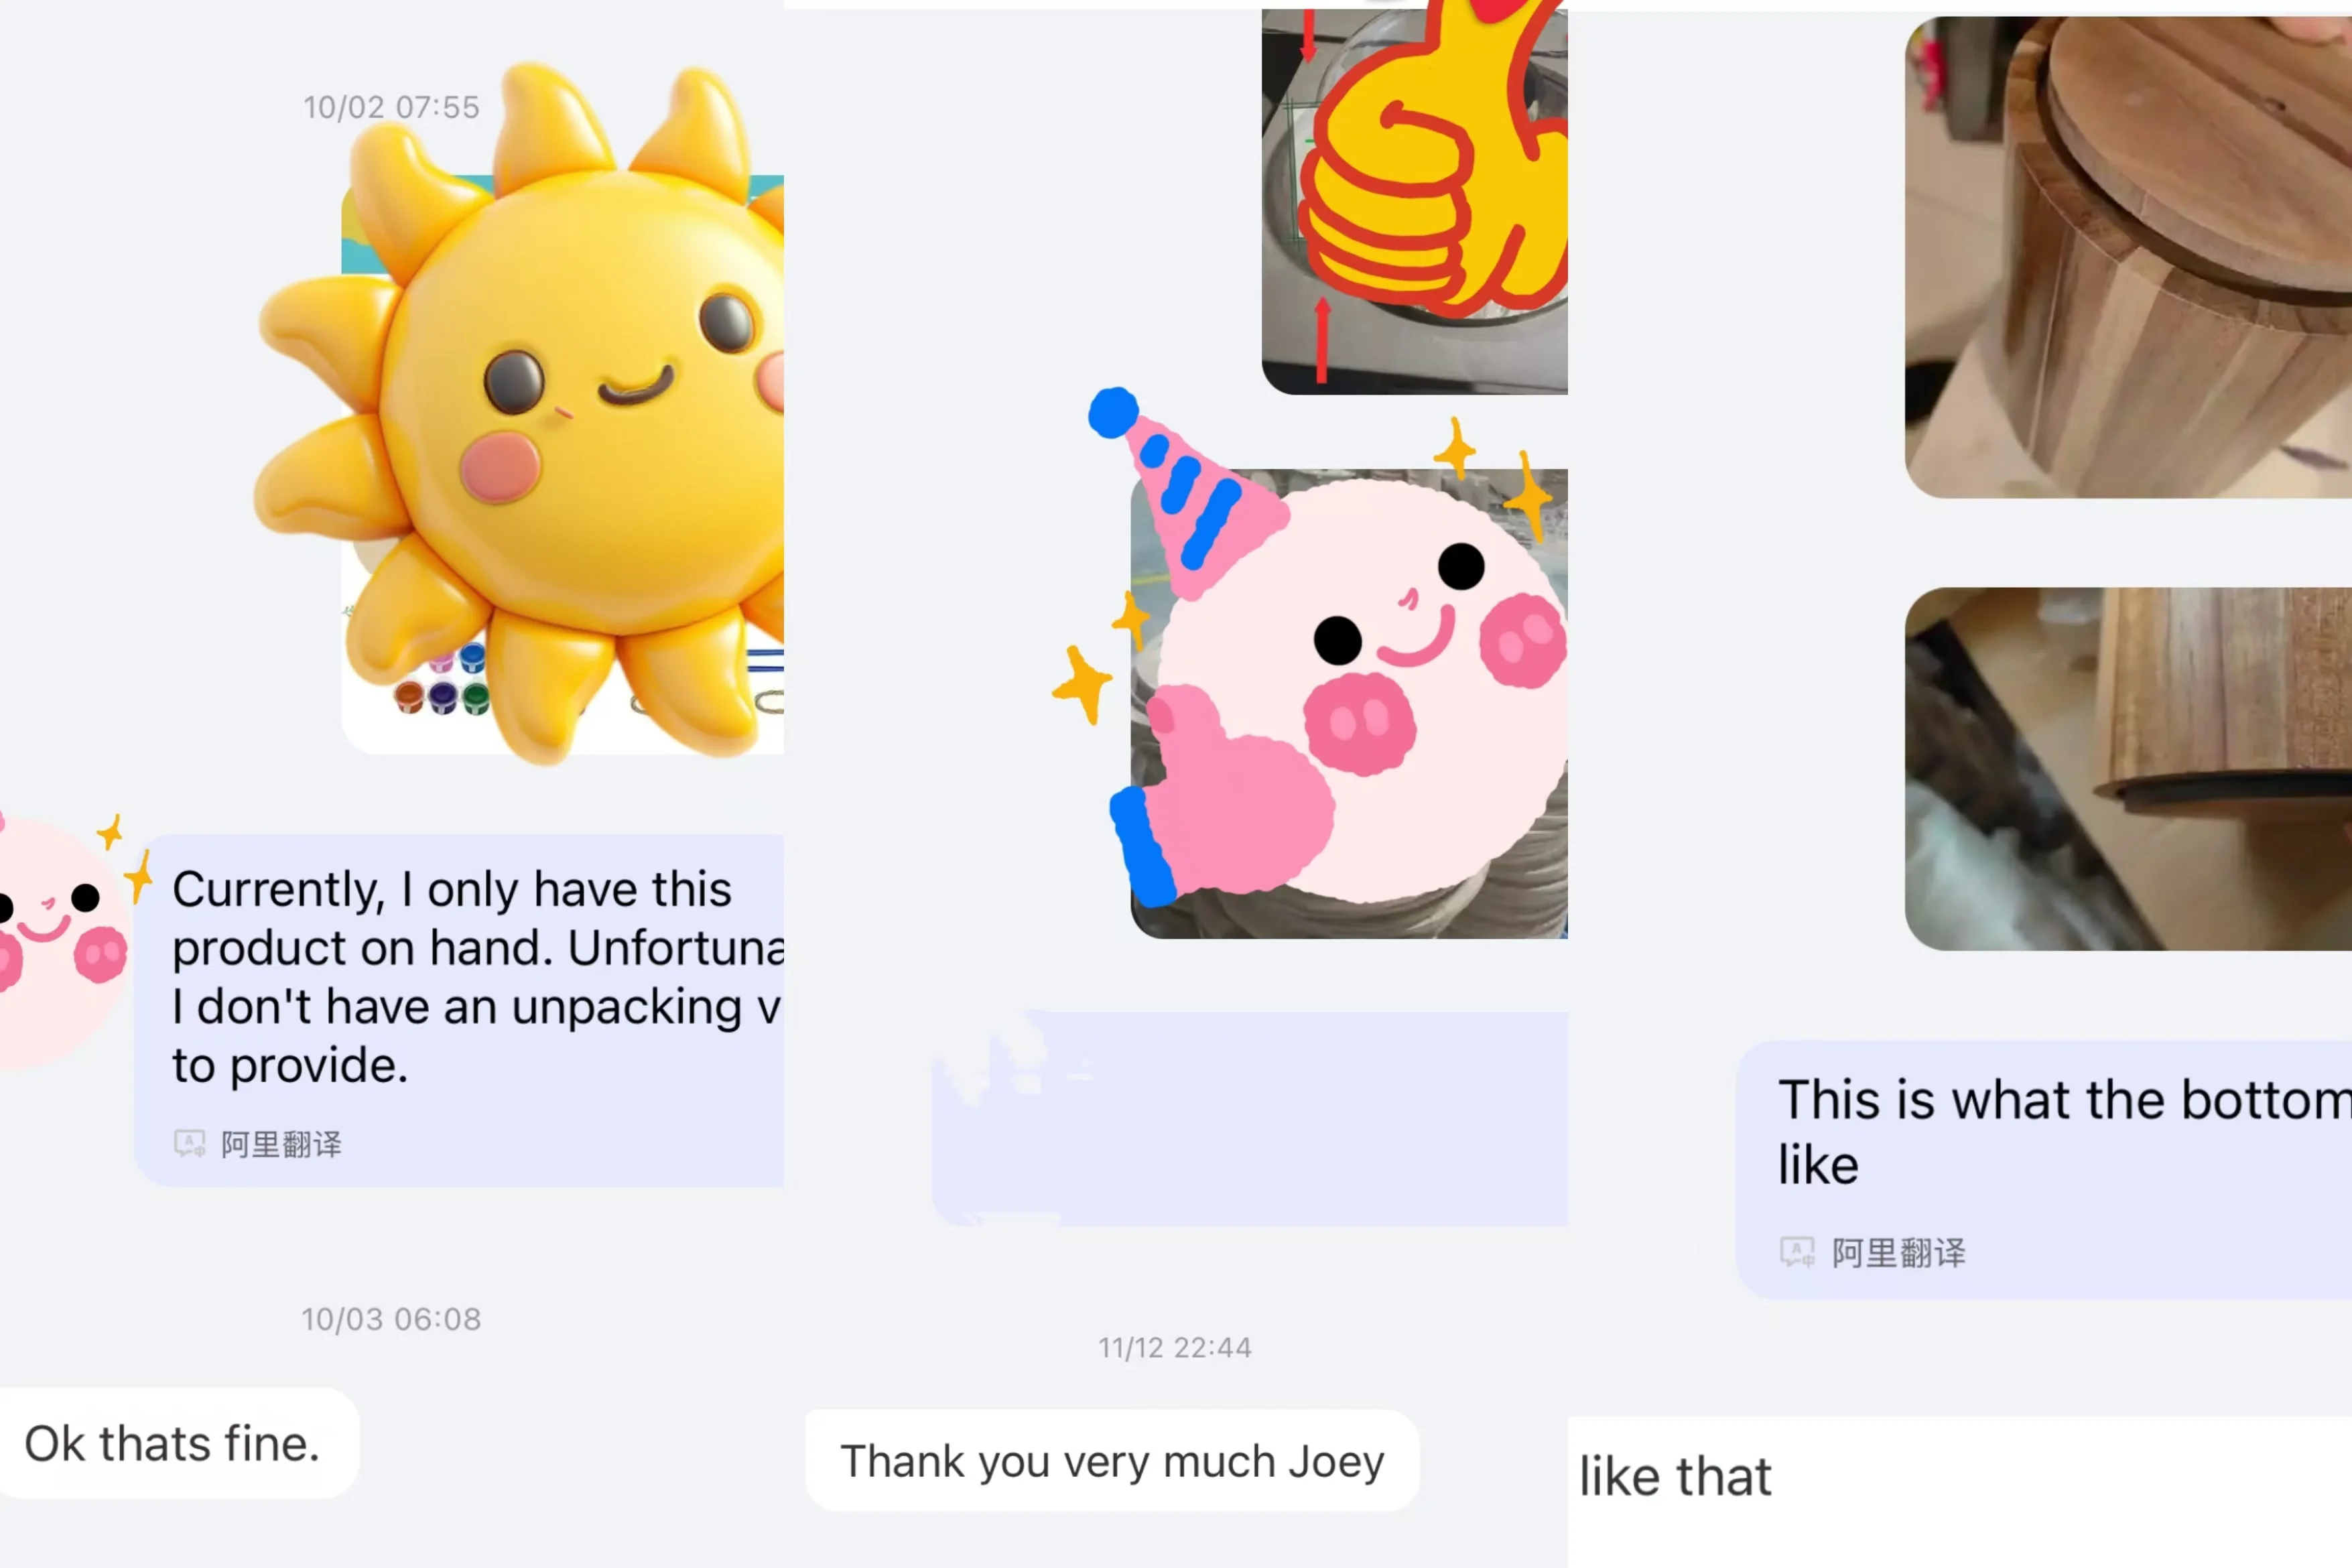2352x1568 pixels.
Task: Click the translation icon under the unpacking message
Action: 189,1143
